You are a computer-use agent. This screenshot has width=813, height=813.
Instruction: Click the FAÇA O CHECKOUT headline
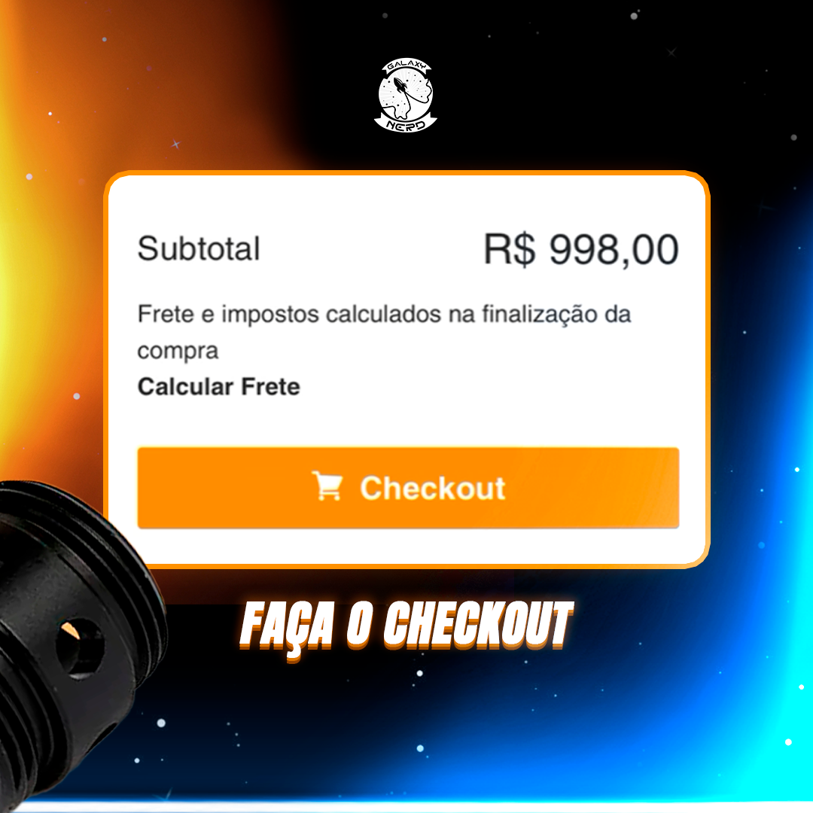(407, 626)
